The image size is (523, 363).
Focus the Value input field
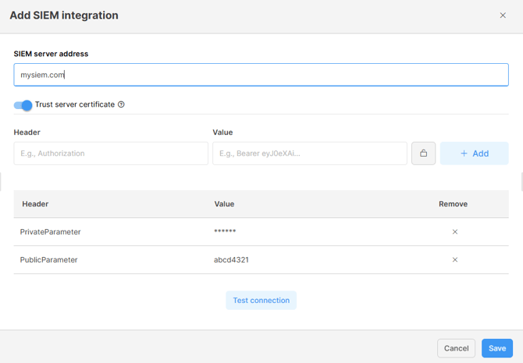pos(309,153)
